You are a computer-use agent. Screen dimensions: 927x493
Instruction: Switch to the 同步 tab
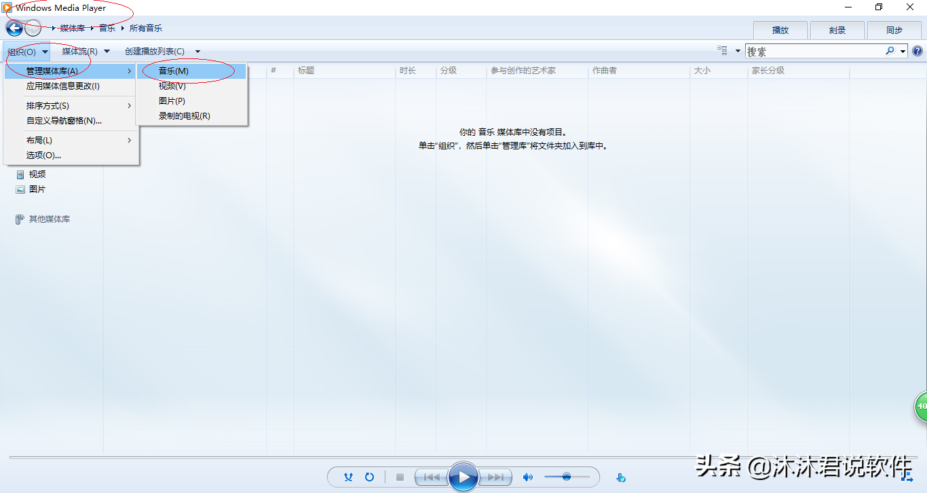click(x=894, y=30)
